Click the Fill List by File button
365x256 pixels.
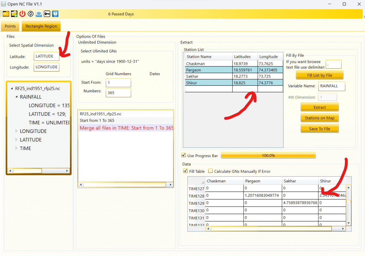coord(320,75)
